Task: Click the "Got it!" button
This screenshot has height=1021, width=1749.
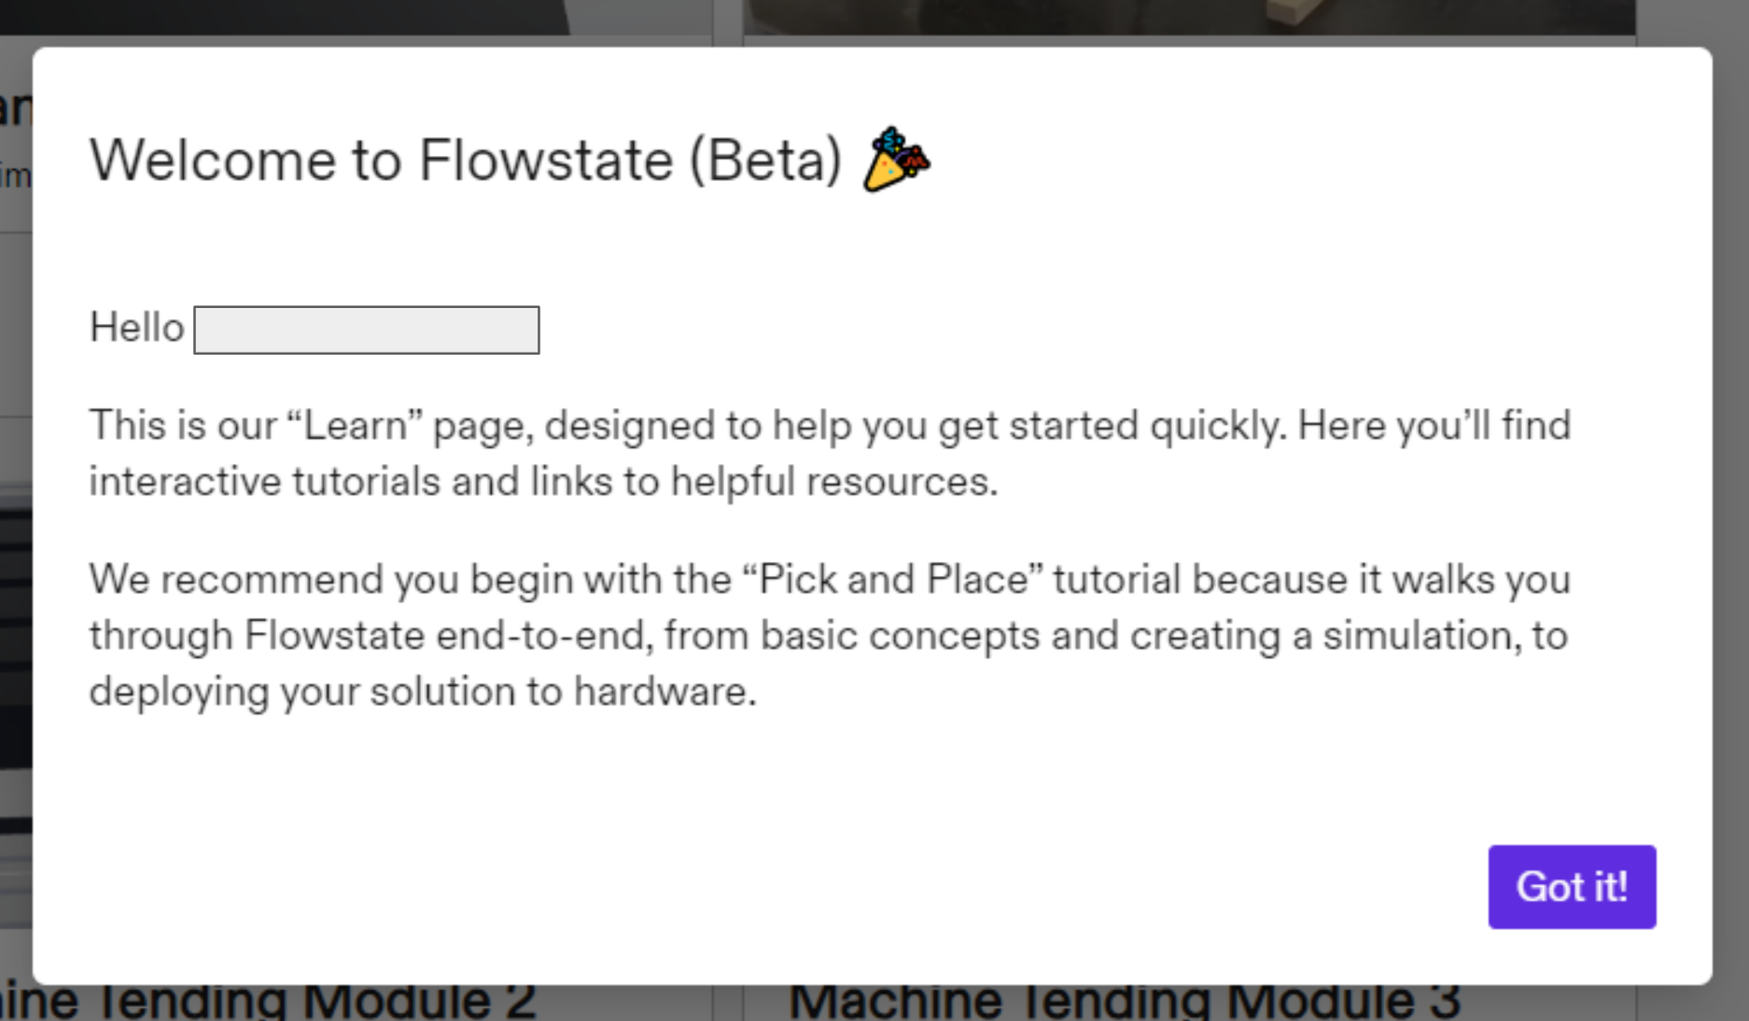Action: coord(1572,887)
